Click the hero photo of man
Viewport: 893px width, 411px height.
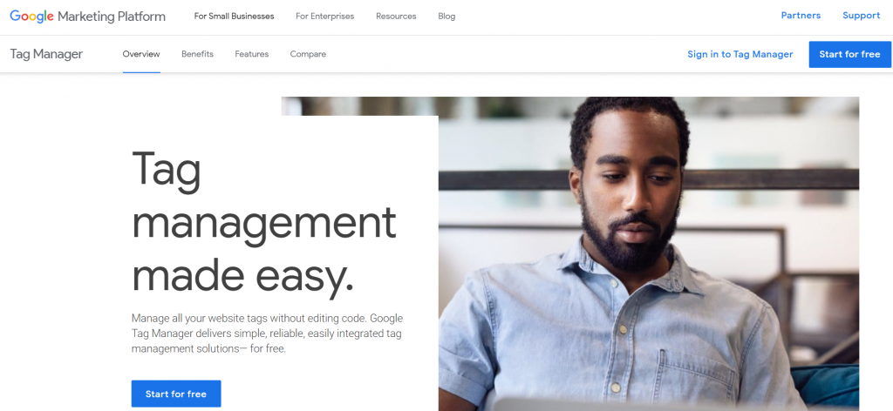[x=649, y=253]
